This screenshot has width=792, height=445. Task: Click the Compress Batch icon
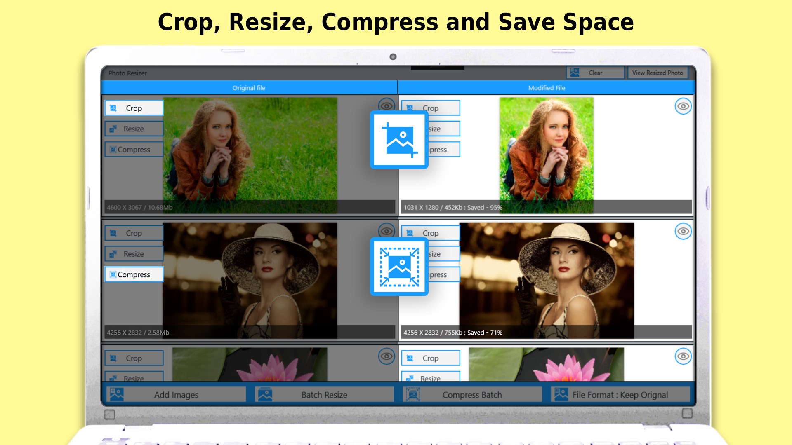(413, 394)
